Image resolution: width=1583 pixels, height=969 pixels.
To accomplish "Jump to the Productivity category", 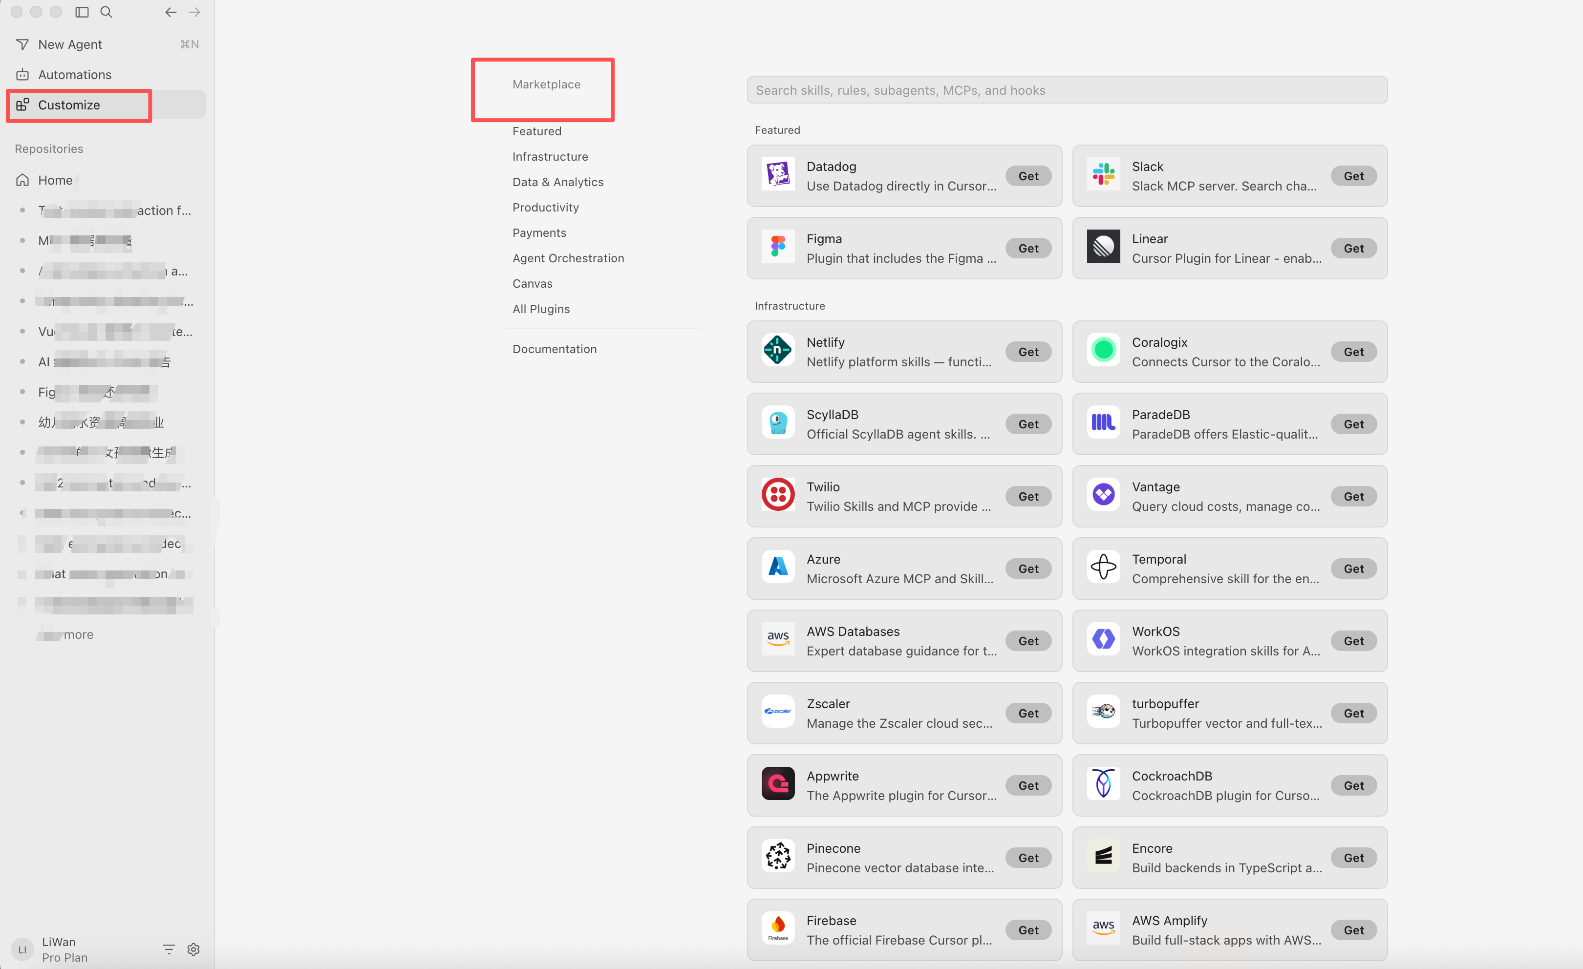I will coord(545,208).
